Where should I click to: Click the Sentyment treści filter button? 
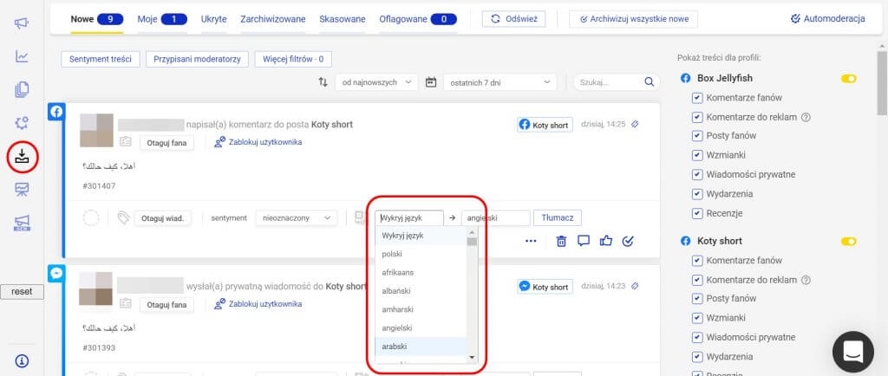pyautogui.click(x=101, y=59)
